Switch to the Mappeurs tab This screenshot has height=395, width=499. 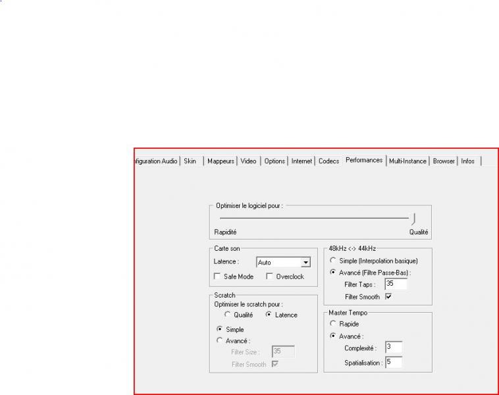coord(221,161)
